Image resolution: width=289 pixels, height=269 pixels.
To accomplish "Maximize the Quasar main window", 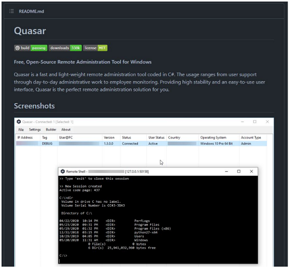I will point(255,122).
